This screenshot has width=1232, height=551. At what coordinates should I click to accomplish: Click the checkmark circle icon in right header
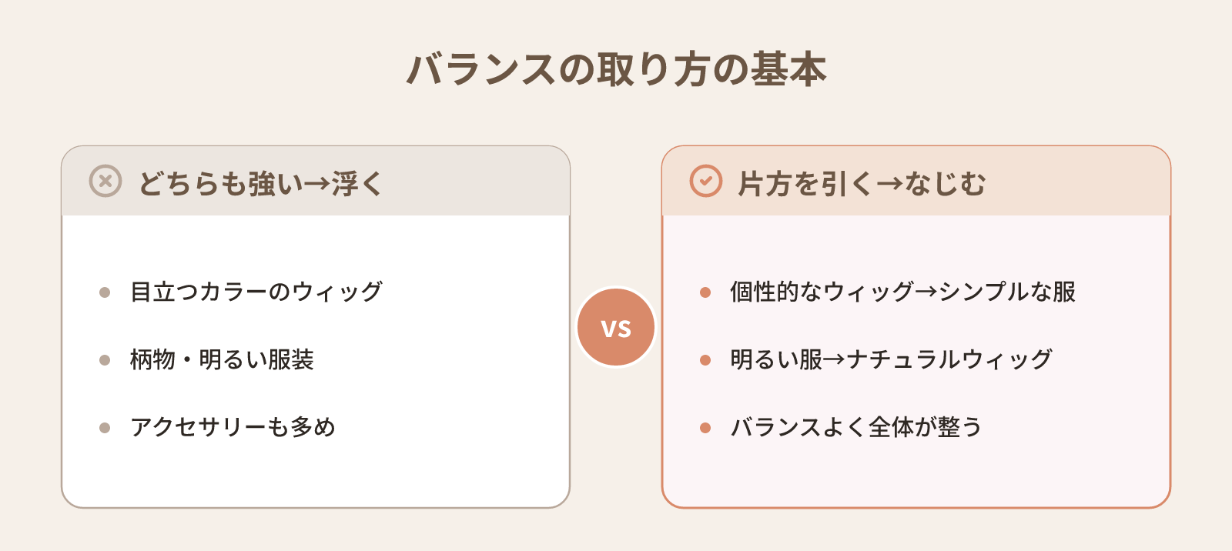[x=706, y=181]
